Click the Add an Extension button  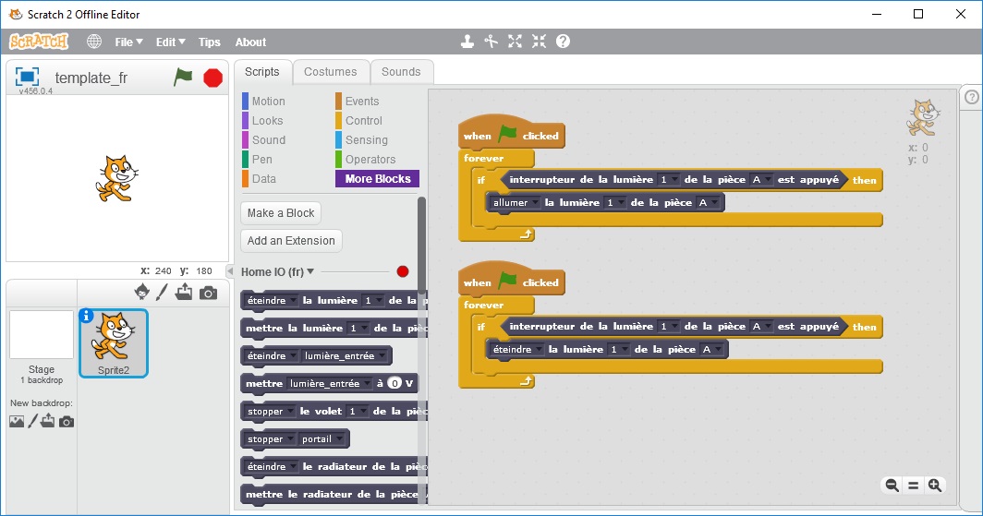click(291, 241)
